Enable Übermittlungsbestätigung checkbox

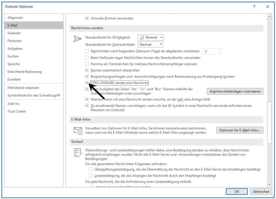point(91,169)
